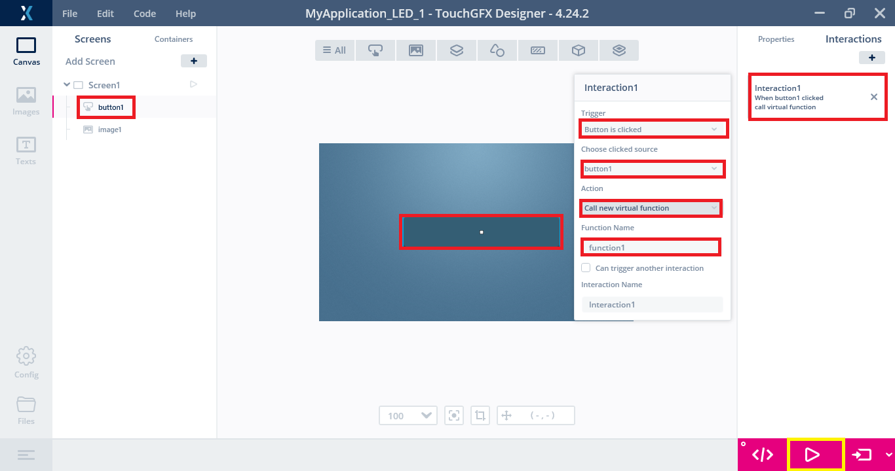Open the Buttons widget category

[x=375, y=50]
